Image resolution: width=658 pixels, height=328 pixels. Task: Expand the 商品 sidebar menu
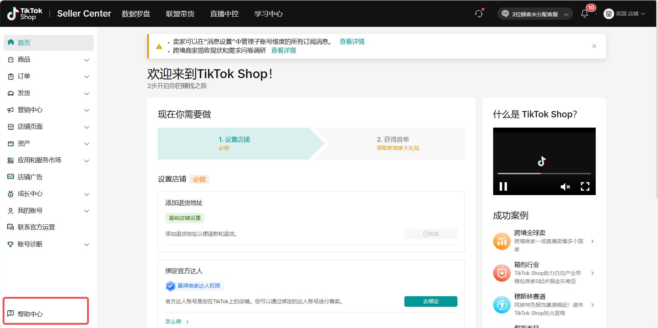coord(48,60)
